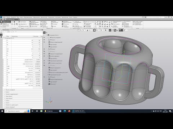Expand Начало координат in model tree
This screenshot has height=129, width=173.
coord(48,38)
